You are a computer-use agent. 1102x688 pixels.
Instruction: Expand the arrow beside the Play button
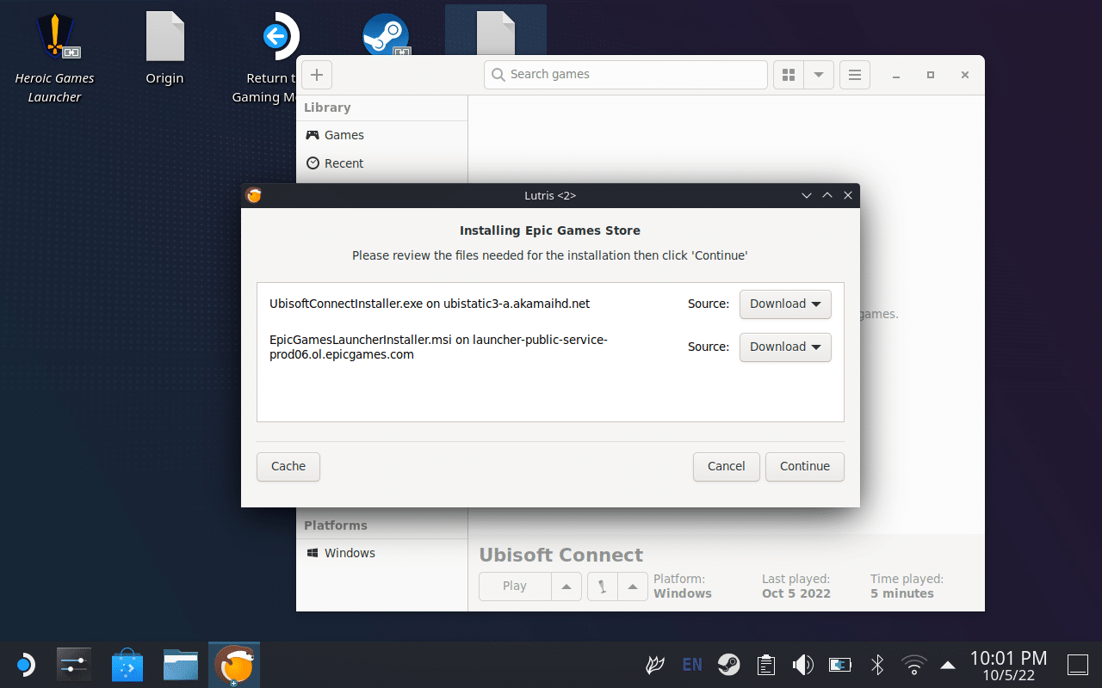(x=566, y=587)
